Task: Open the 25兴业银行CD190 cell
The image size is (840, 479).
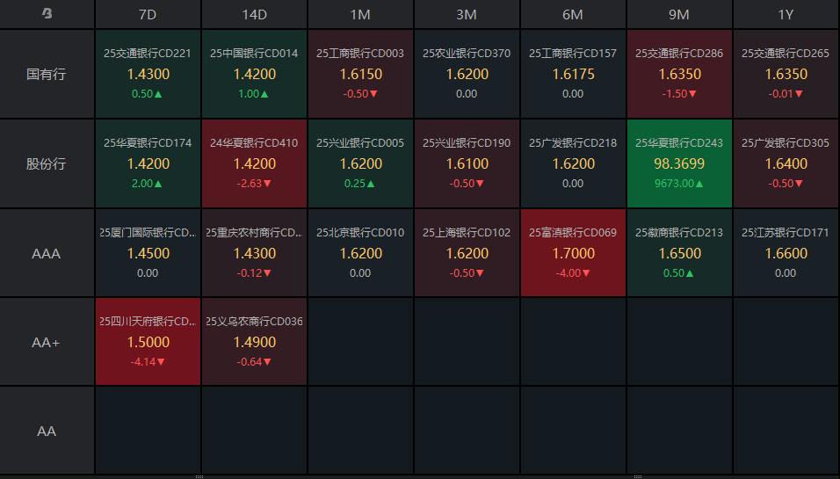Action: pyautogui.click(x=467, y=163)
